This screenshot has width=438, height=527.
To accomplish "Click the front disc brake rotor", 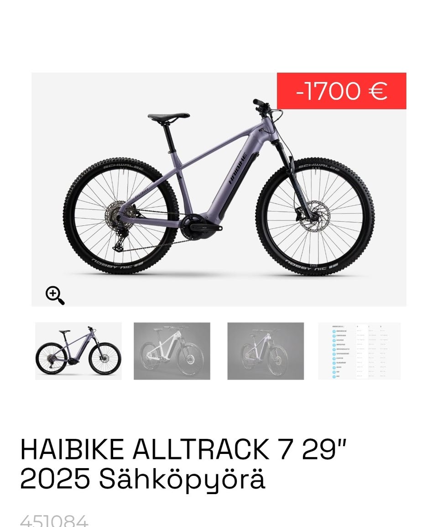I will (x=313, y=216).
